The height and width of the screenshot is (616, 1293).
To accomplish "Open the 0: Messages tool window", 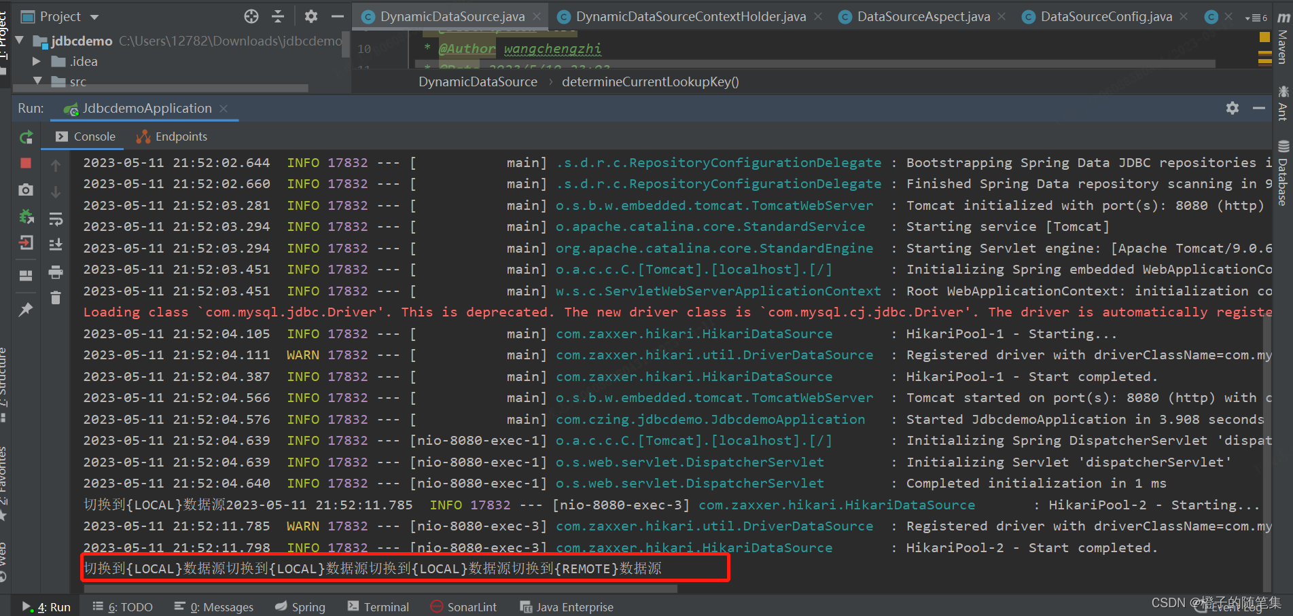I will point(213,606).
